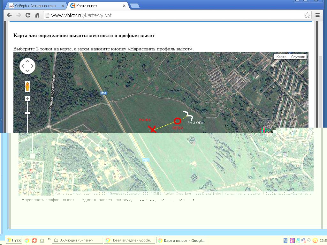Toggle the RL keyboard language indicator in tray
327x245 pixels.
[285, 240]
